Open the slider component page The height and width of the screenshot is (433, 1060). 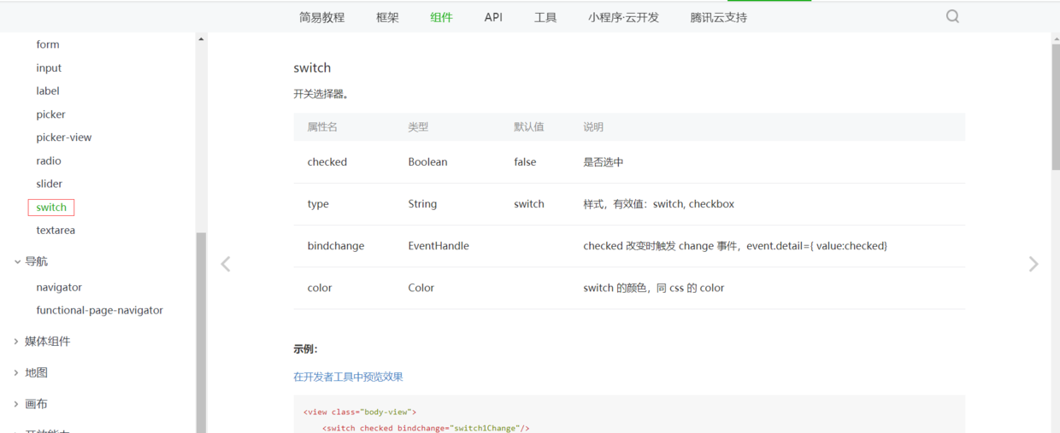[x=50, y=184]
